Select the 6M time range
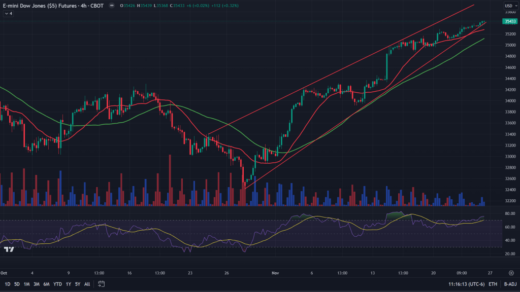Screen dimensions: 520x292 [x=46, y=284]
